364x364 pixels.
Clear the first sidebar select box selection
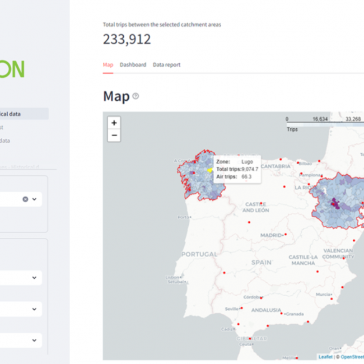25,199
